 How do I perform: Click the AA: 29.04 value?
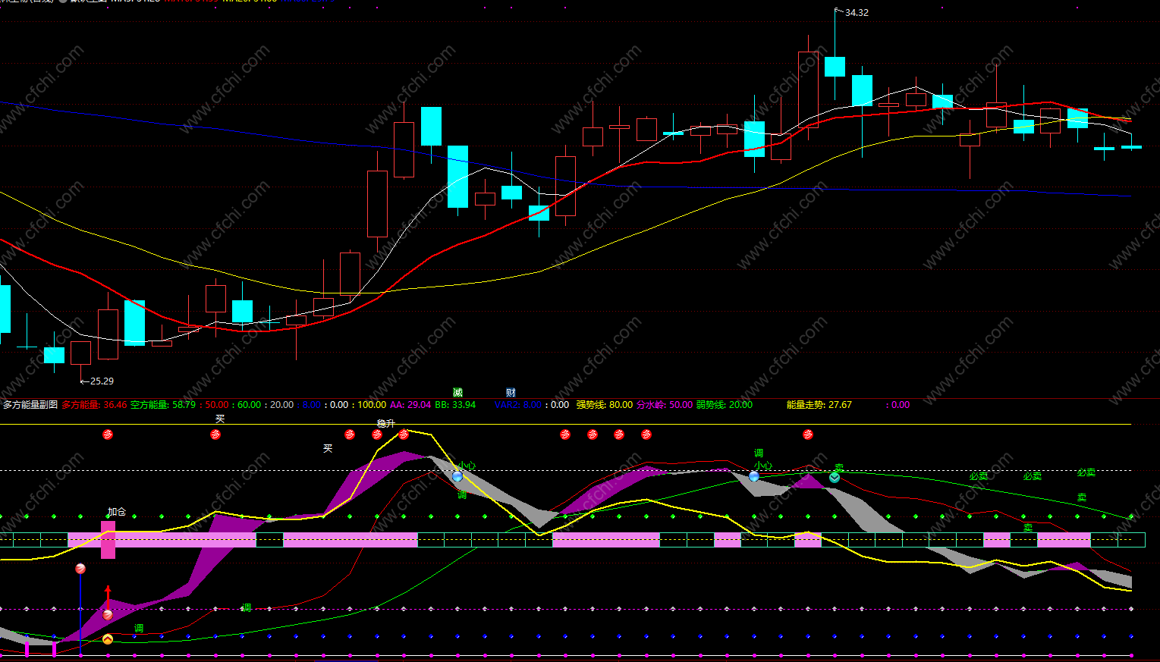click(x=410, y=405)
